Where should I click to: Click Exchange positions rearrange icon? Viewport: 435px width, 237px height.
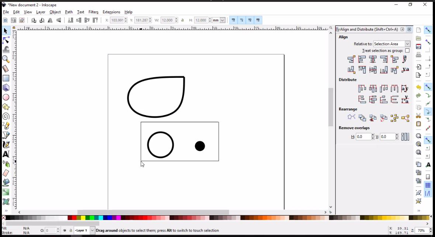[x=362, y=118]
